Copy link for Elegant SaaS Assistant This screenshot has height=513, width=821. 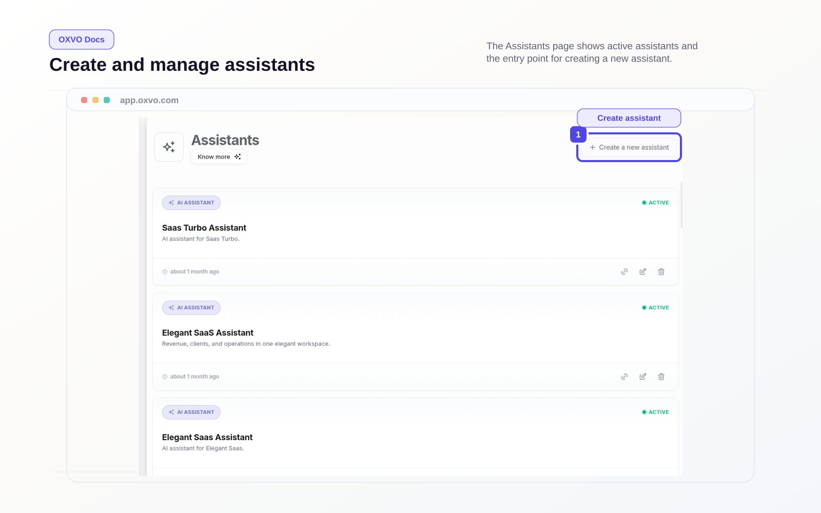coord(624,377)
